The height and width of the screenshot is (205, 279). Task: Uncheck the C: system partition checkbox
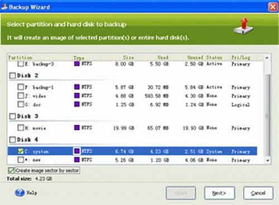[x=21, y=151]
